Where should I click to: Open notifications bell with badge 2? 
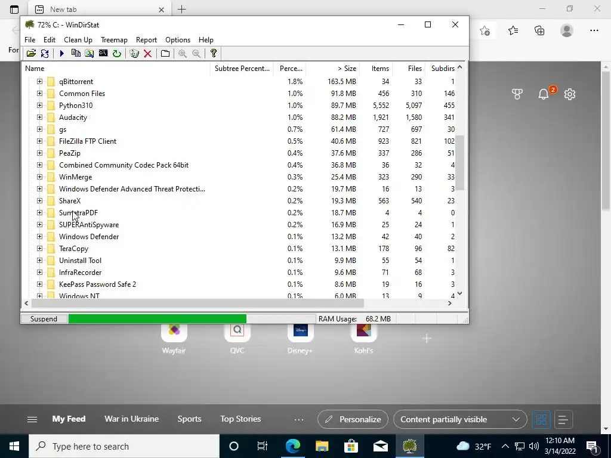pos(544,94)
